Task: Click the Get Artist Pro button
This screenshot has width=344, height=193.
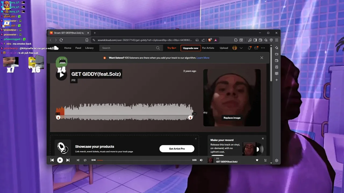Action: tap(177, 149)
